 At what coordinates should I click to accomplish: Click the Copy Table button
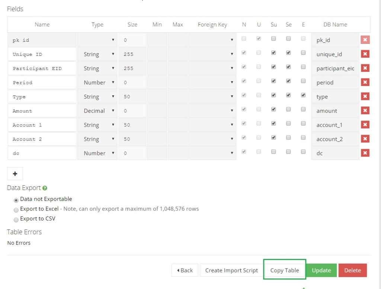point(285,270)
